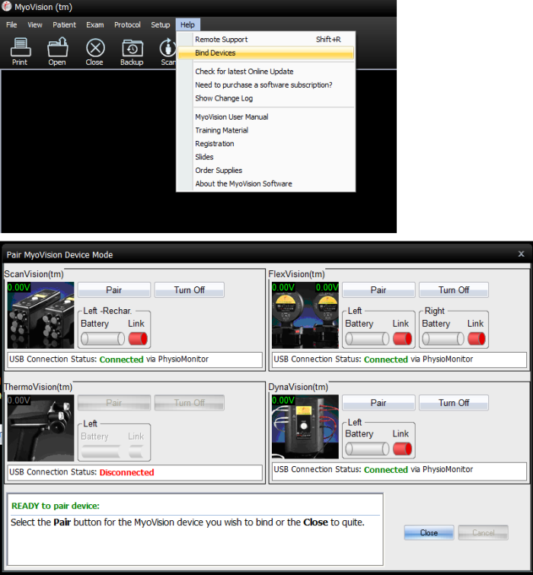
Task: Click the Print toolbar icon
Action: tap(20, 51)
